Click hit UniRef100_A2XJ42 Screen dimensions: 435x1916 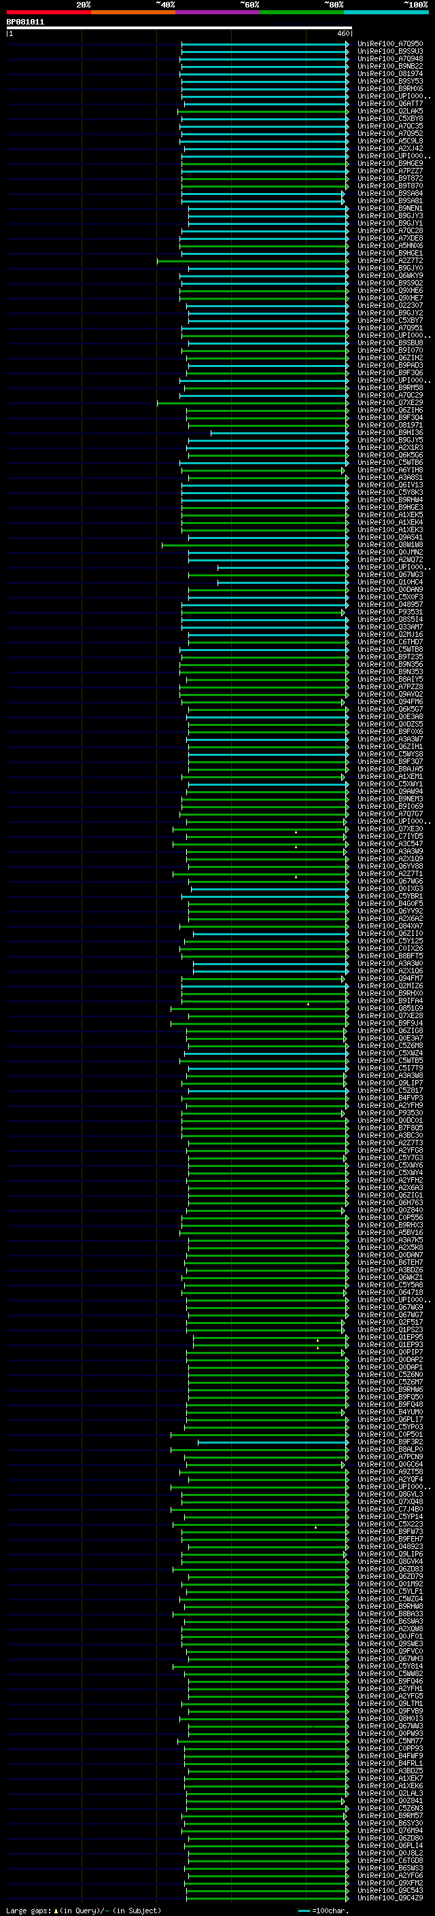click(389, 148)
